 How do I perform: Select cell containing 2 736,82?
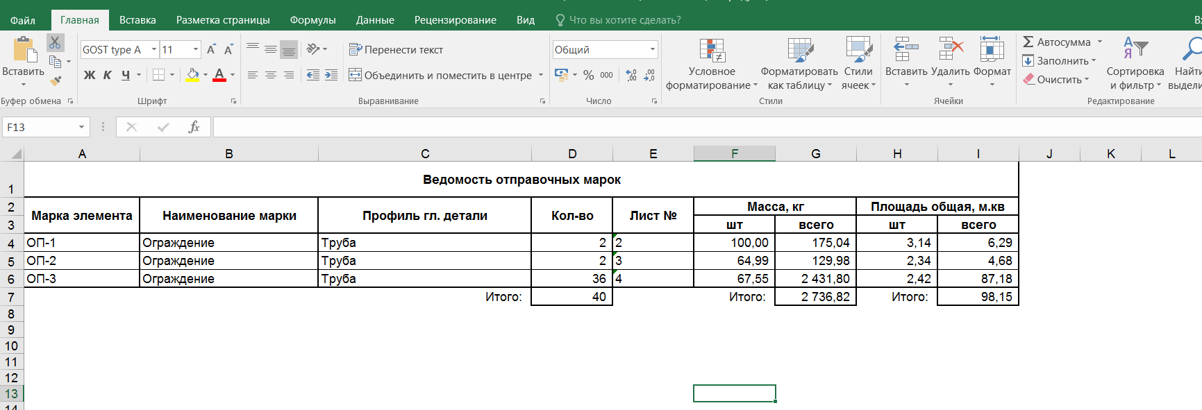click(815, 297)
